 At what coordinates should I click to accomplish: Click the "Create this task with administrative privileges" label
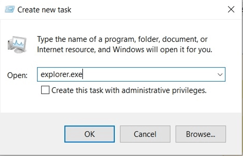click(x=129, y=90)
